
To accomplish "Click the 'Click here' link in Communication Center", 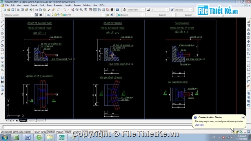I will click(x=199, y=125).
